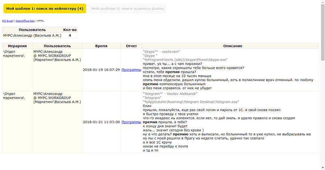Click the vertical page scrollbar
325x170 pixels.
pyautogui.click(x=323, y=81)
